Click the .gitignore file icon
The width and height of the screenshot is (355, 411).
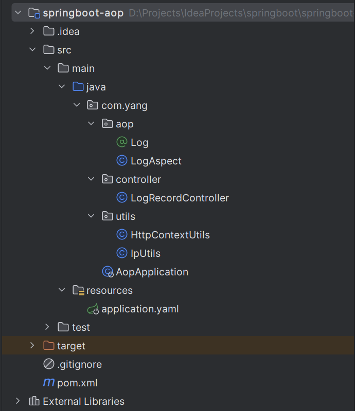pyautogui.click(x=49, y=364)
